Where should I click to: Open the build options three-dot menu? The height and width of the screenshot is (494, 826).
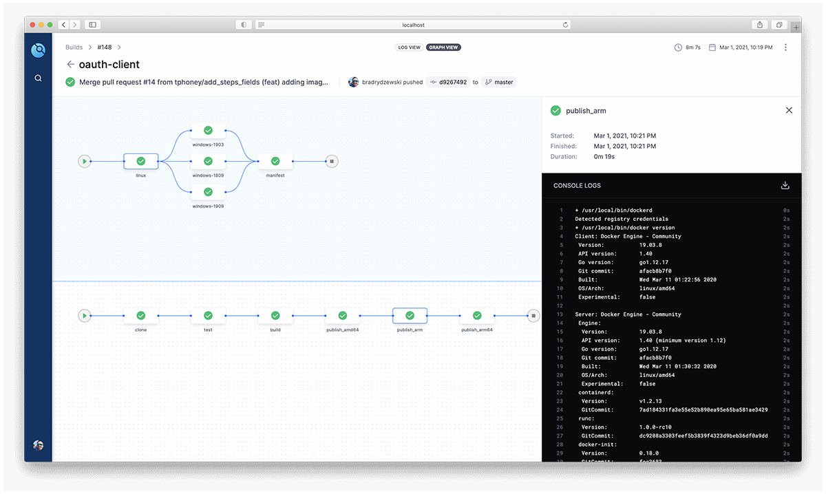click(785, 47)
